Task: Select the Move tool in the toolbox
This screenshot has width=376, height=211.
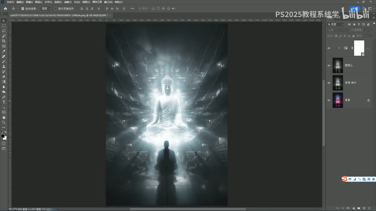Action: (4, 21)
